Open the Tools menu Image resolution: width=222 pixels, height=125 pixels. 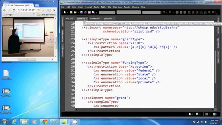click(x=96, y=7)
